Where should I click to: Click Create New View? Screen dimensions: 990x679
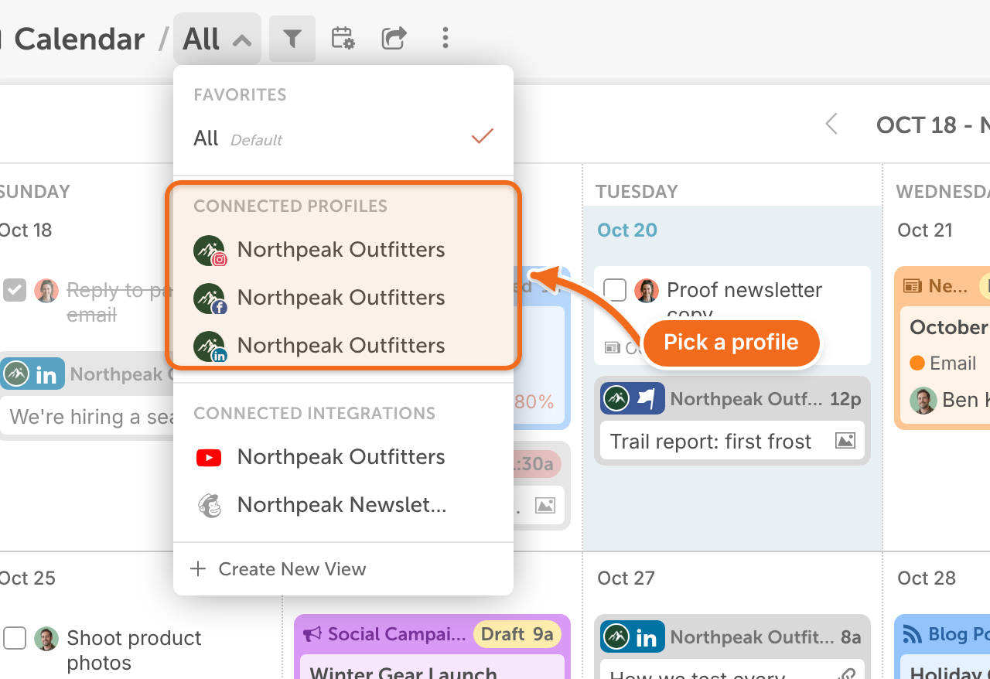click(x=343, y=569)
